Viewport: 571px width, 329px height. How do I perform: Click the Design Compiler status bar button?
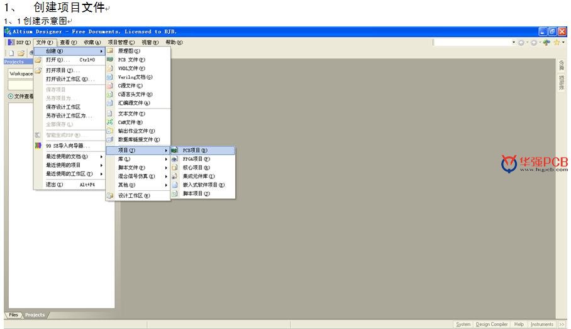click(492, 324)
